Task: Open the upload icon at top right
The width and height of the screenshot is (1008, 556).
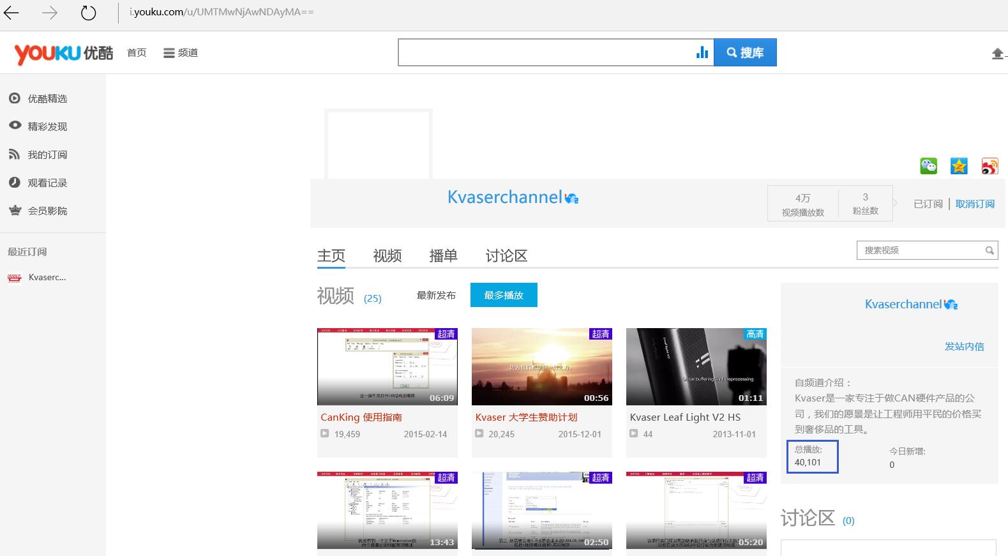Action: click(x=998, y=54)
